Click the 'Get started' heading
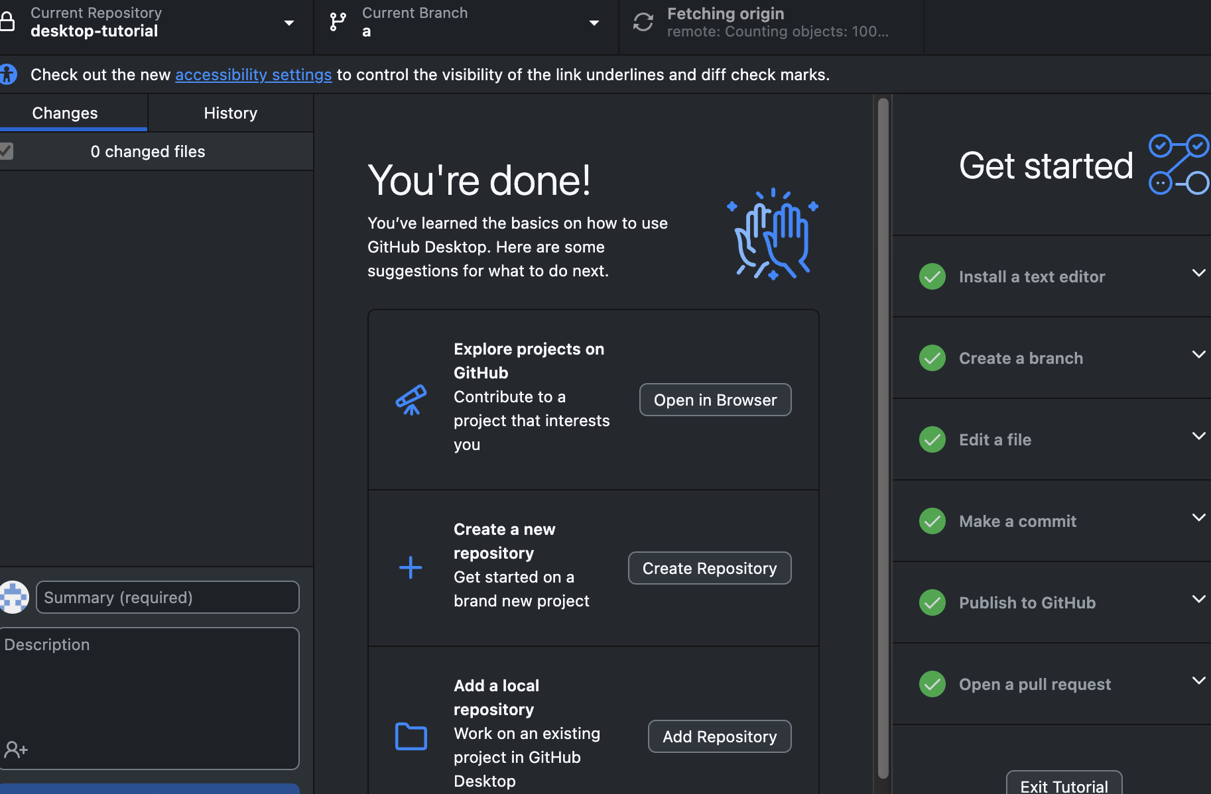This screenshot has height=794, width=1211. click(1046, 165)
